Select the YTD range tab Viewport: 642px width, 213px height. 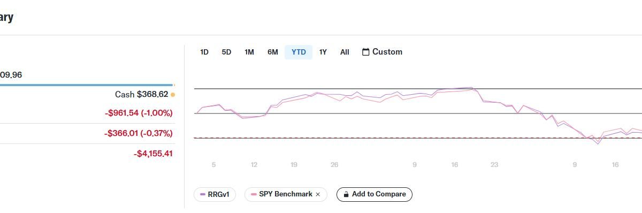[x=299, y=52]
